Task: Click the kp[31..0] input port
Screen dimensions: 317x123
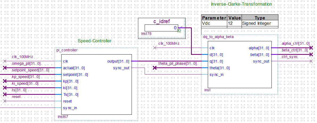Action: point(71,81)
